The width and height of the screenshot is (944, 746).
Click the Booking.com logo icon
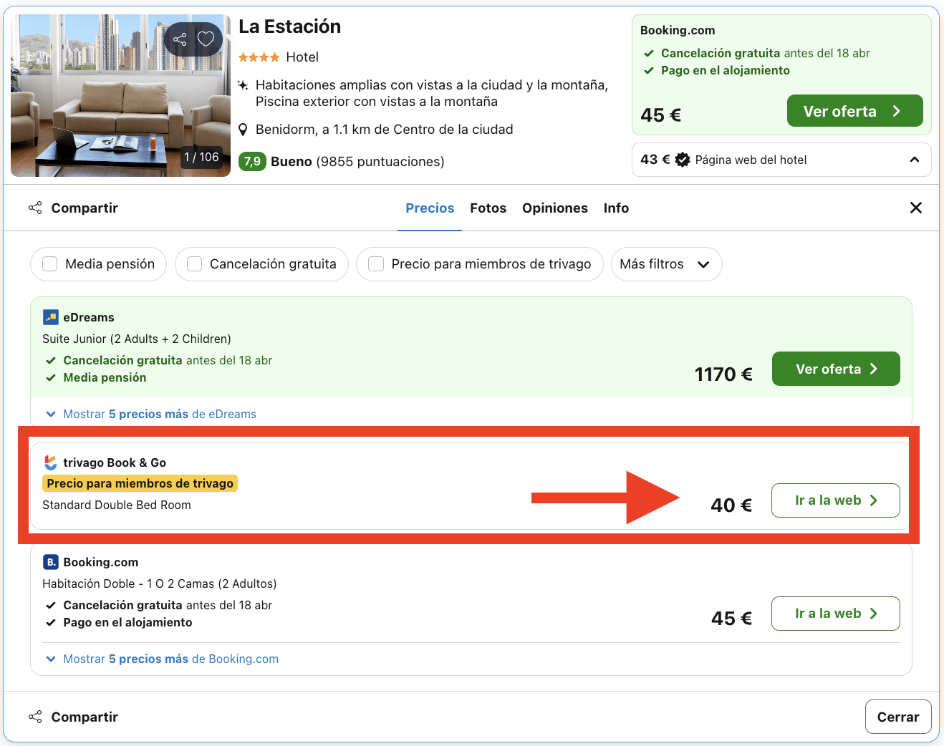pos(50,562)
